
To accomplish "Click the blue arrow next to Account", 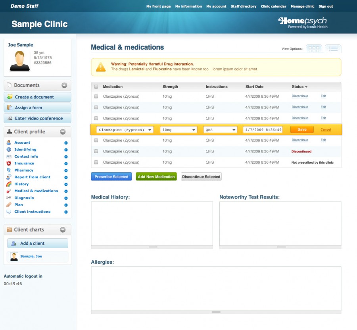I will click(x=66, y=143).
